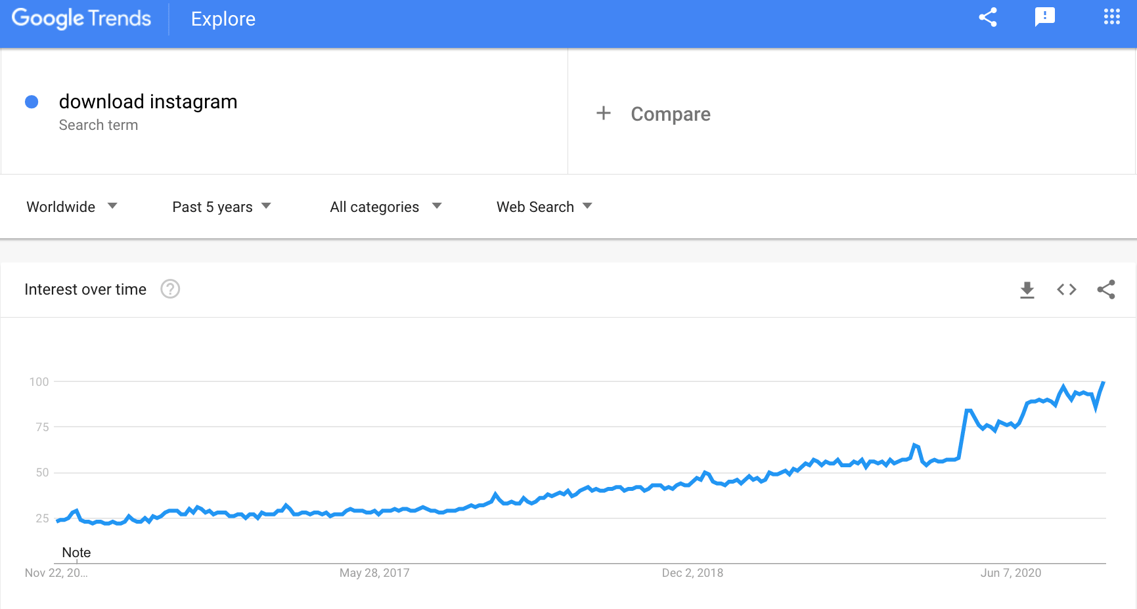The width and height of the screenshot is (1137, 609).
Task: Click the blue dot beside download instagram
Action: [32, 102]
